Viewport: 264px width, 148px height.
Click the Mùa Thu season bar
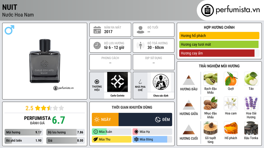(x=112, y=139)
